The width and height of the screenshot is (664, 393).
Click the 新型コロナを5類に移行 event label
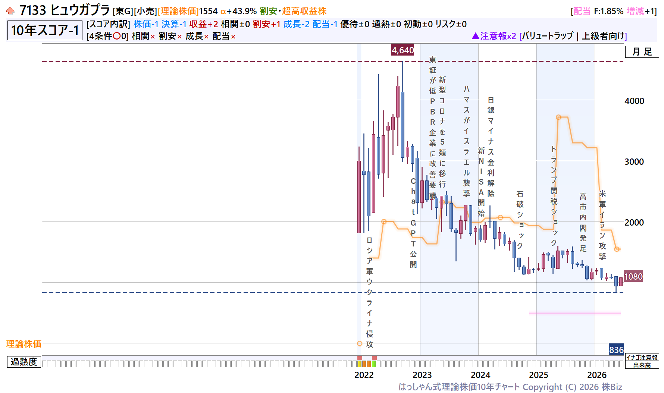442,132
